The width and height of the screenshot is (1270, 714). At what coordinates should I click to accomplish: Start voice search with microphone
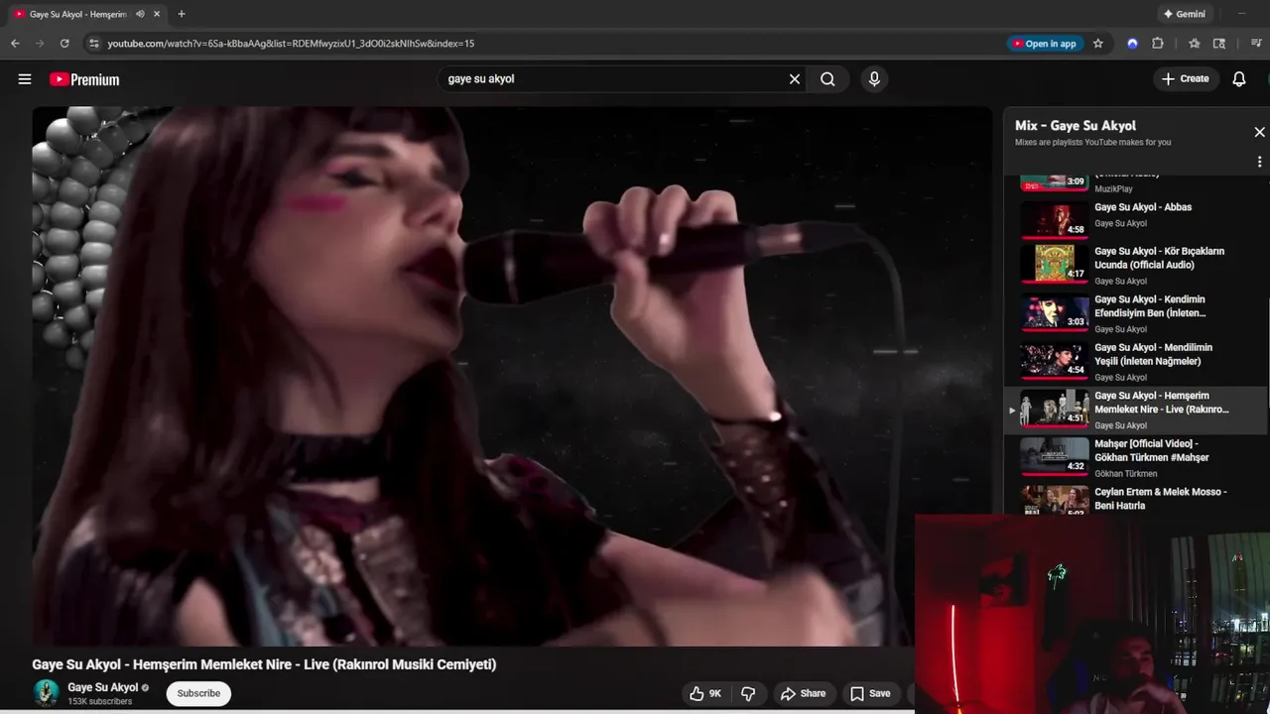pos(874,79)
